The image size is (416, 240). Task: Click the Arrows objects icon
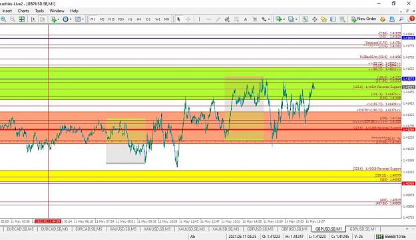click(x=264, y=19)
